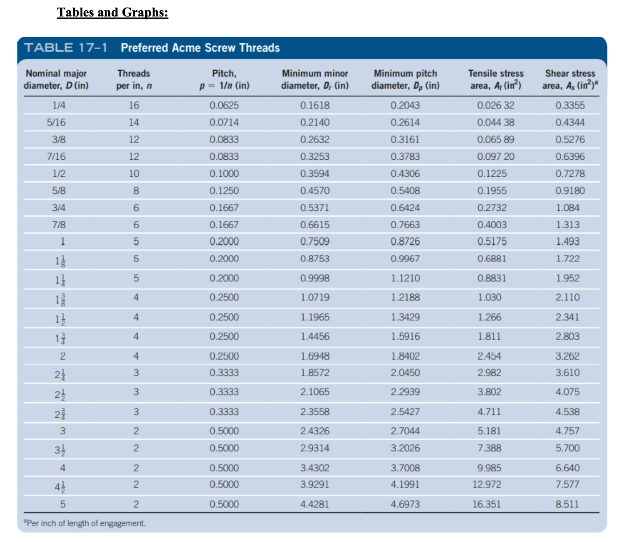Click minor diameter value '3.4302'
The height and width of the screenshot is (542, 629).
pos(315,468)
